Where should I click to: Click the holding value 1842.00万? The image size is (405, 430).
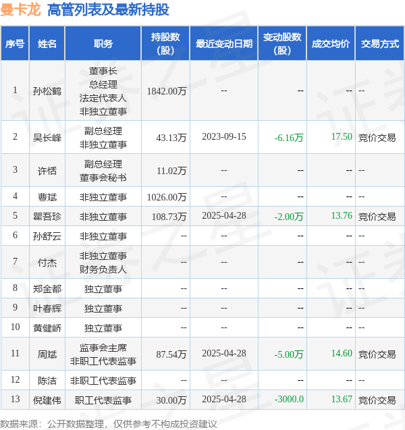click(167, 91)
